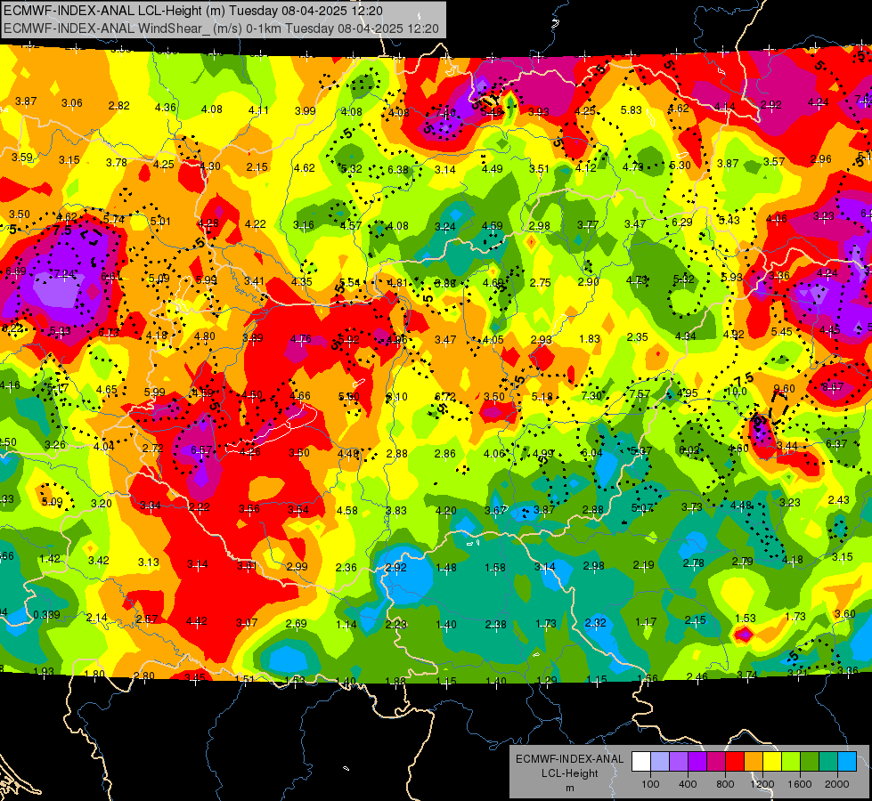Click the legend label "2000"
The height and width of the screenshot is (801, 872).
tap(837, 784)
